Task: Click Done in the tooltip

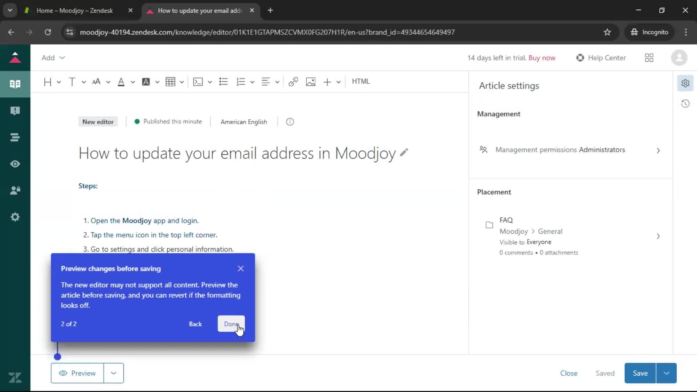Action: point(231,324)
